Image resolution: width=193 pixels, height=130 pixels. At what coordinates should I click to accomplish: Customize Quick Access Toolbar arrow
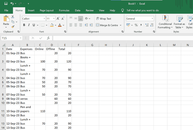coord(28,4)
